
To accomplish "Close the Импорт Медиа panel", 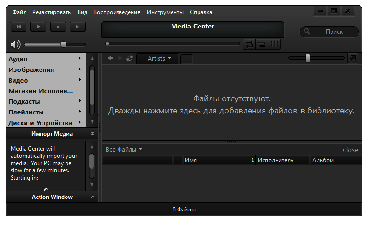I will [93, 134].
